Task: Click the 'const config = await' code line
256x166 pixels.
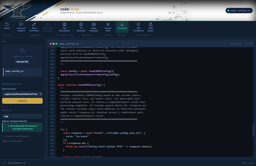Action: coord(87,71)
